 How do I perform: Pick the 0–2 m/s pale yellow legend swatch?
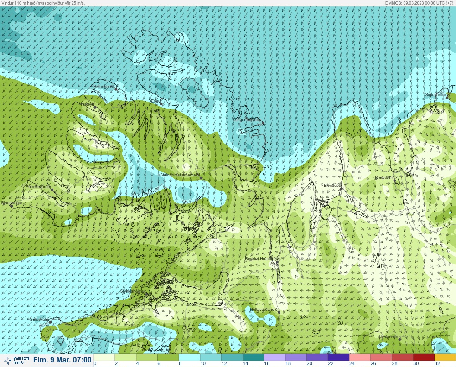point(104,357)
